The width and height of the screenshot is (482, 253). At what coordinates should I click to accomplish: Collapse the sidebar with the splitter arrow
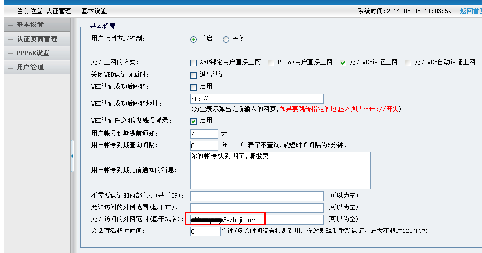point(72,156)
